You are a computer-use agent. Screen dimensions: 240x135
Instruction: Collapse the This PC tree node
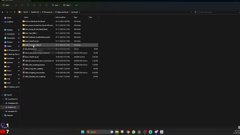2,95
